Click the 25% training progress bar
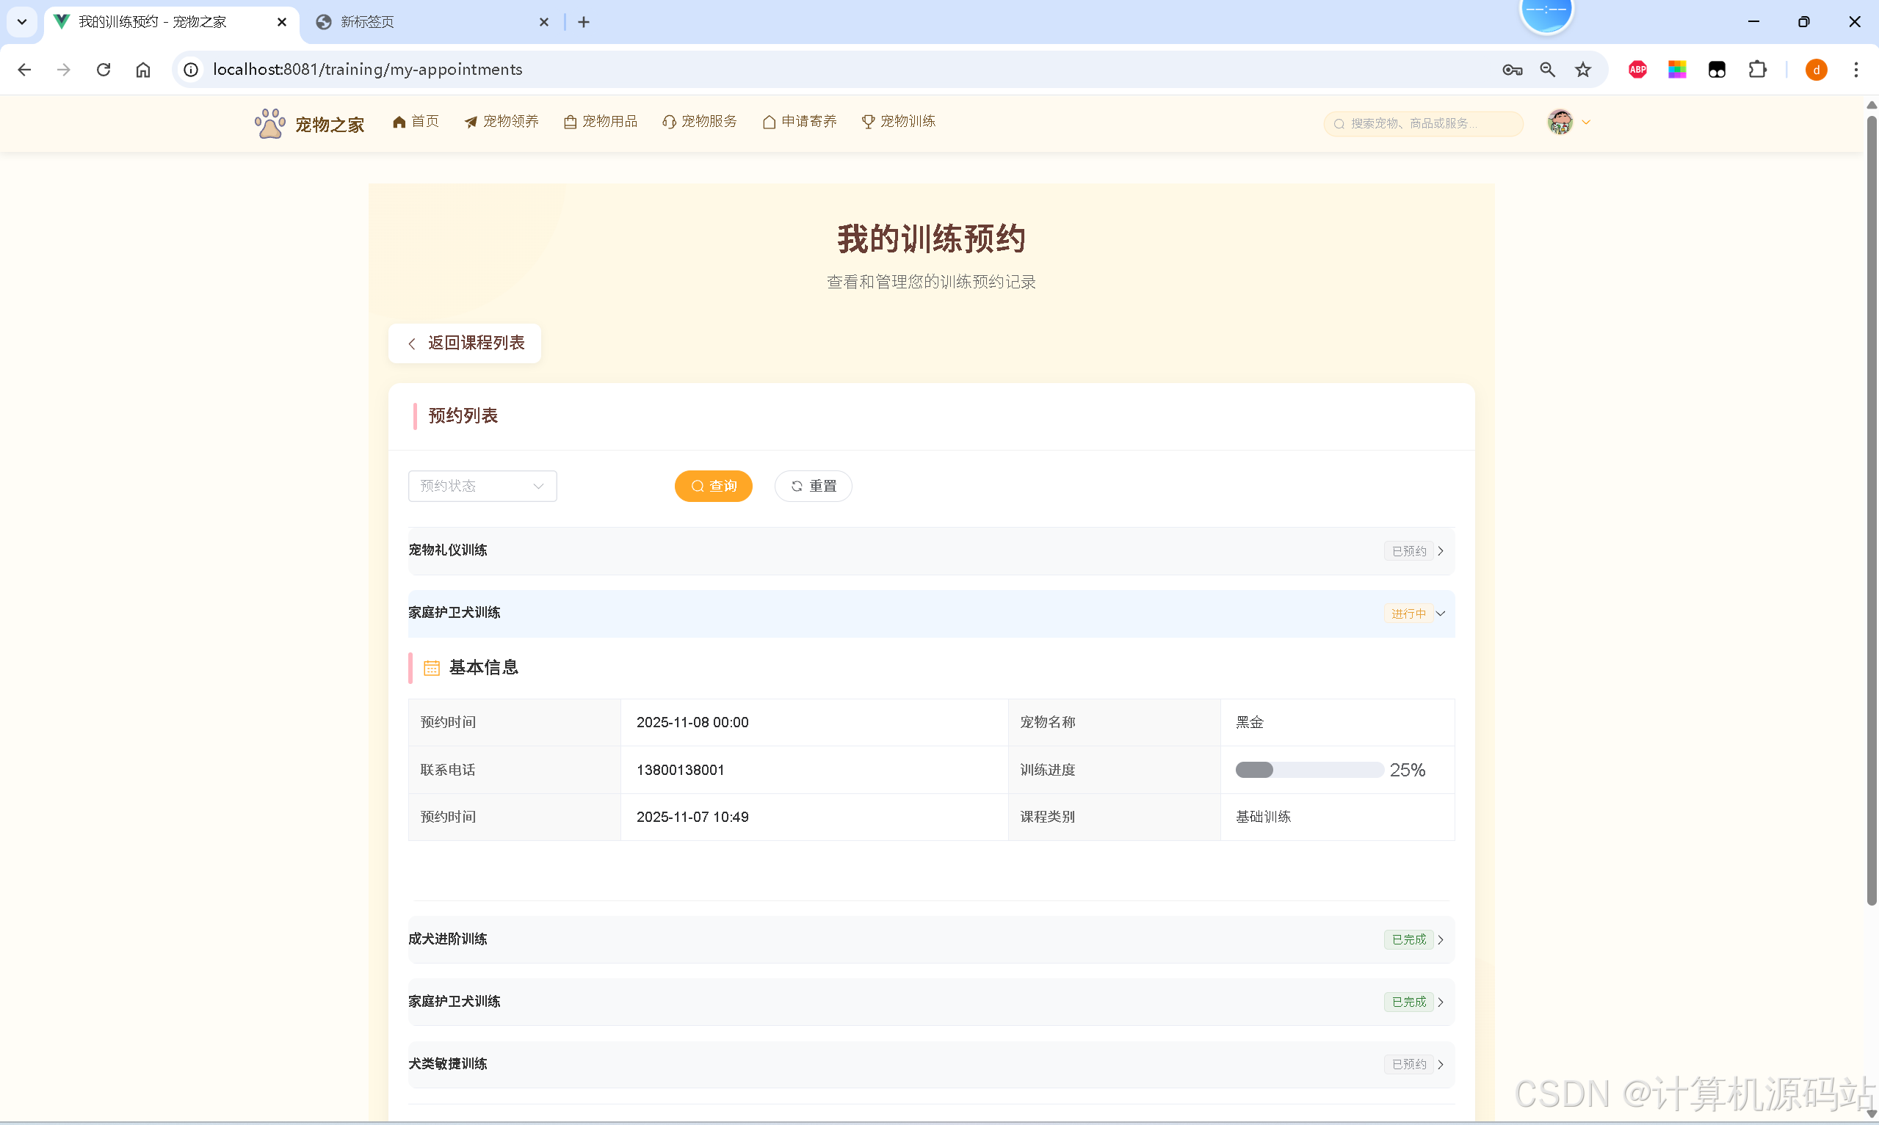The height and width of the screenshot is (1125, 1879). [1309, 771]
